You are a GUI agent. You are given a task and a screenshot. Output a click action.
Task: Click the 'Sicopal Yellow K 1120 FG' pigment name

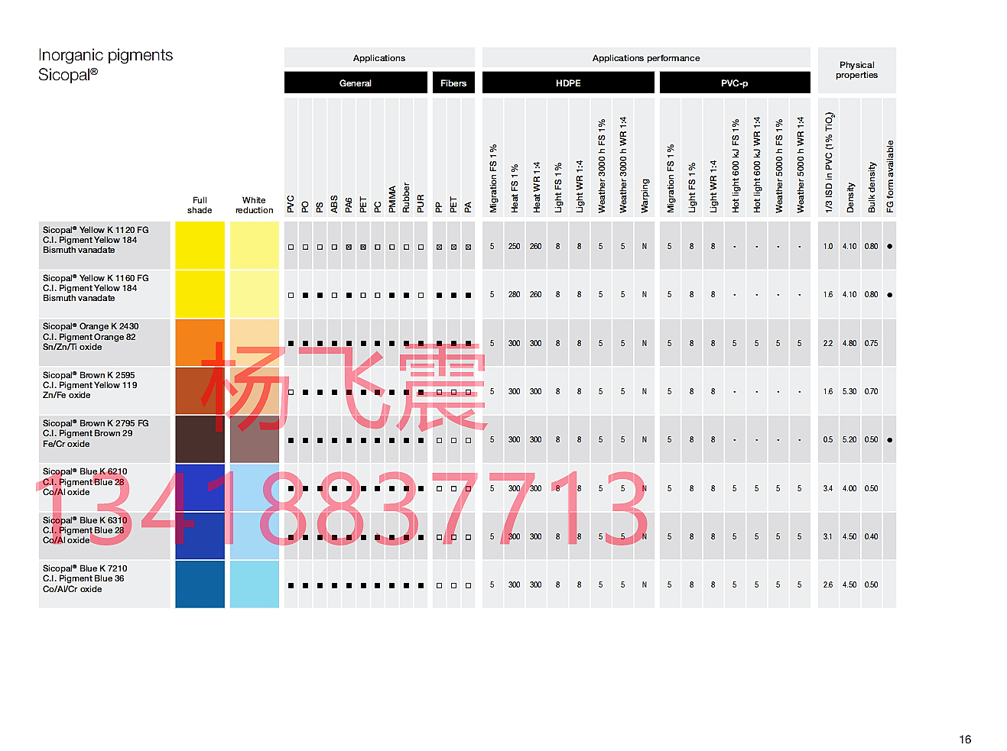pyautogui.click(x=96, y=230)
